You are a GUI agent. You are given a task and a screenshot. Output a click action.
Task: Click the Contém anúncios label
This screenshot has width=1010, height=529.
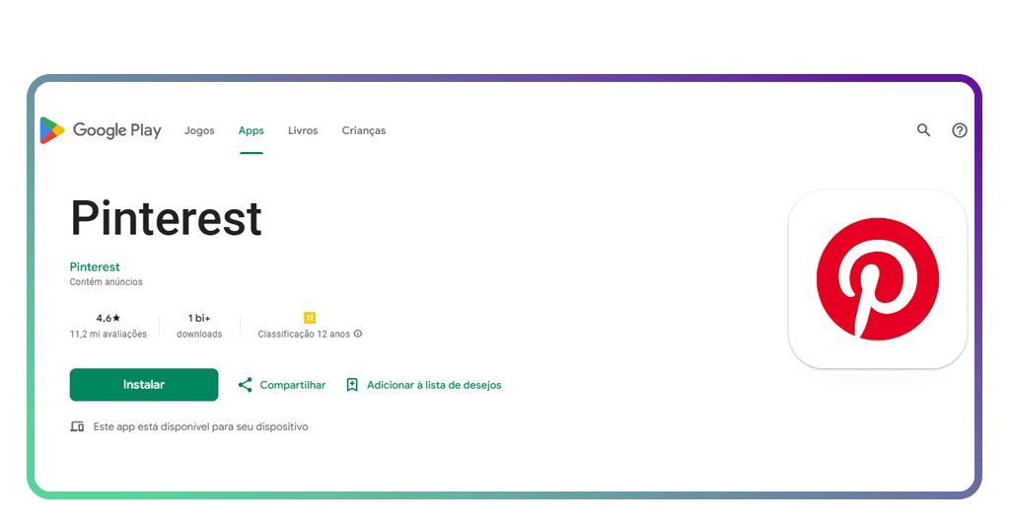point(106,282)
